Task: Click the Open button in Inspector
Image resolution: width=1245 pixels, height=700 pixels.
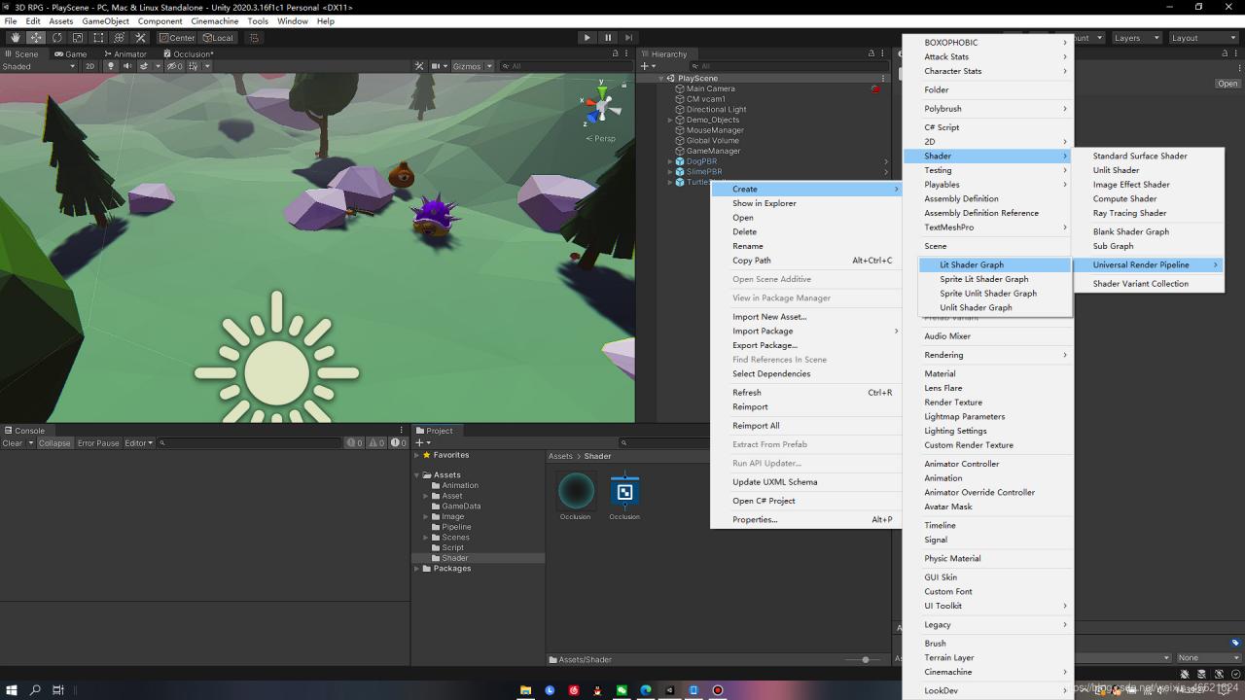Action: pyautogui.click(x=1227, y=84)
